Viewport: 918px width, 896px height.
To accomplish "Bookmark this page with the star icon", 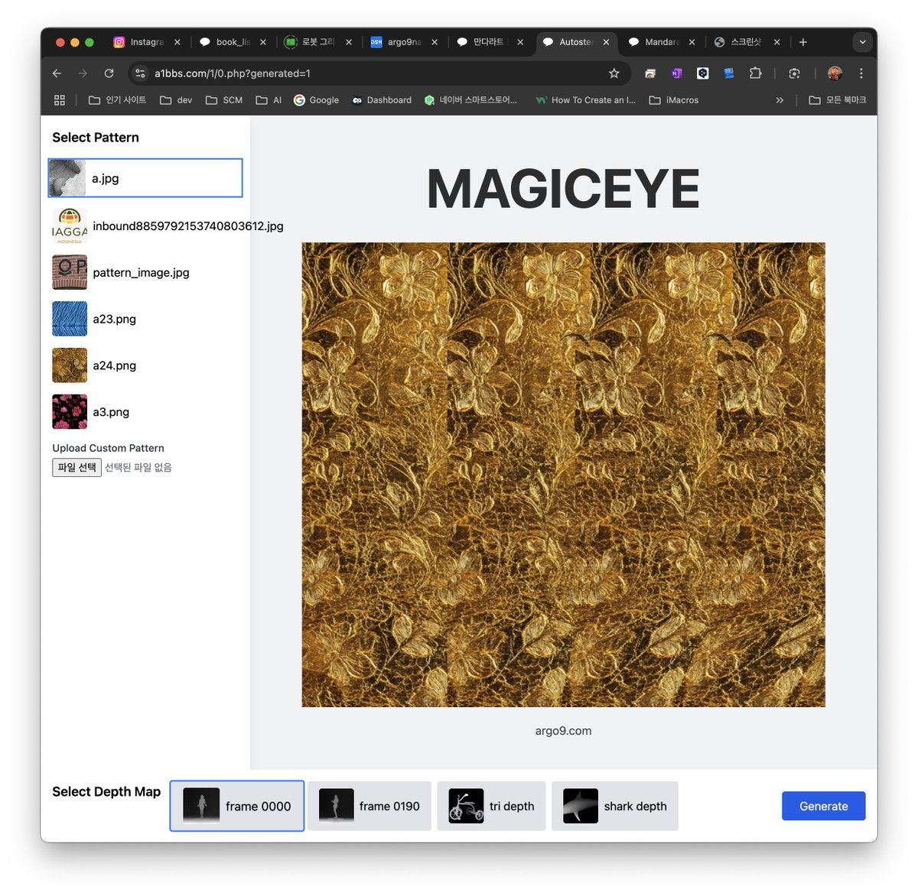I will pyautogui.click(x=614, y=73).
